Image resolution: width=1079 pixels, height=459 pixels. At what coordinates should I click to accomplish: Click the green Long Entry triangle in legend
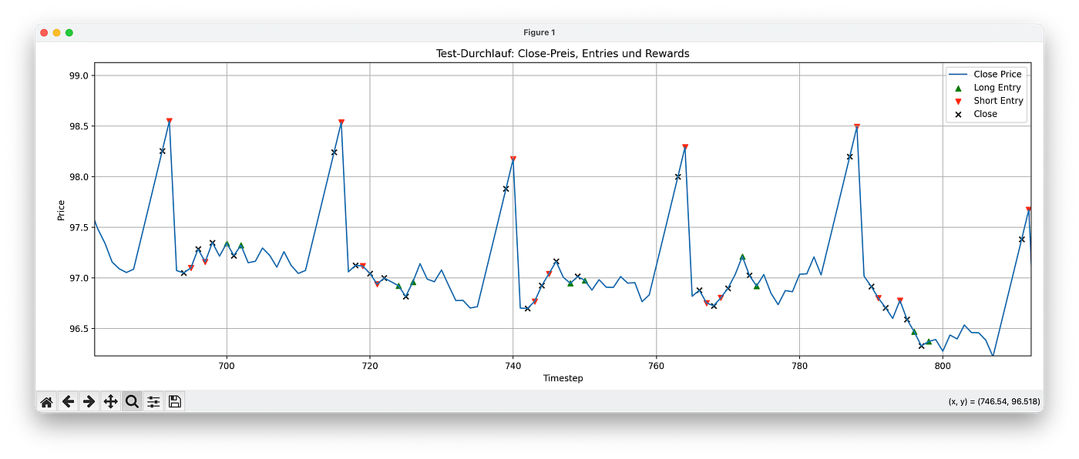point(956,87)
